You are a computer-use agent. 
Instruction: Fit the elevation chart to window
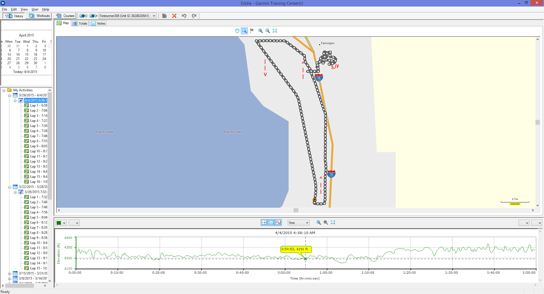click(x=333, y=222)
